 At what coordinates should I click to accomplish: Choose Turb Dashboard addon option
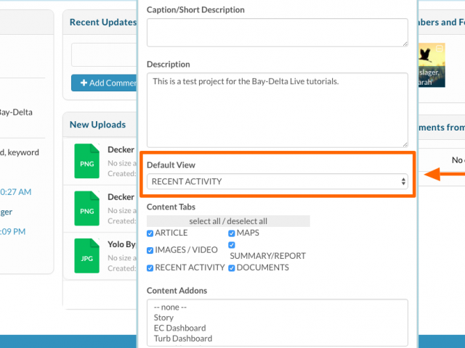pyautogui.click(x=183, y=339)
